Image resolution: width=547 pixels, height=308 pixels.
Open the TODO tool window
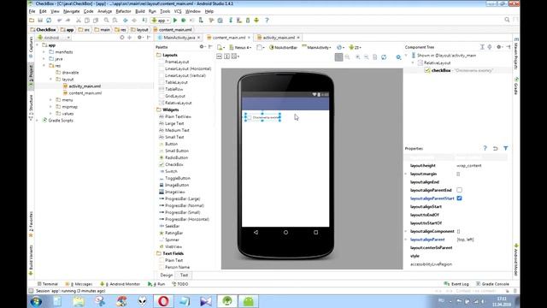(180, 284)
